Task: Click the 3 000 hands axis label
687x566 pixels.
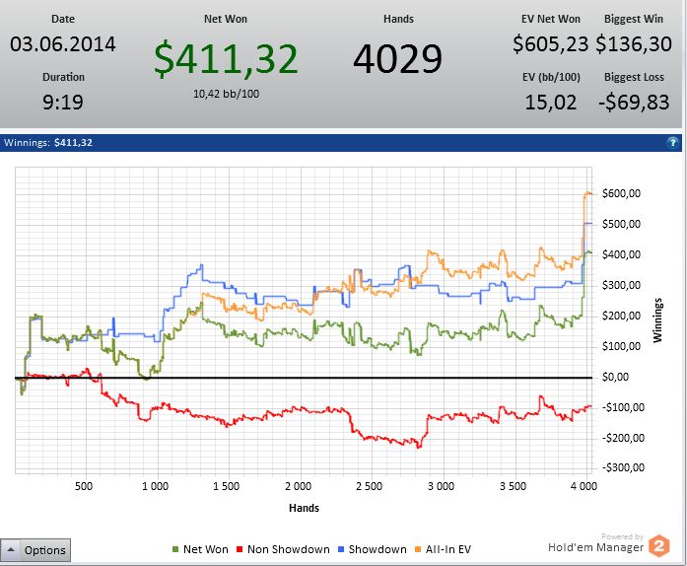Action: point(441,486)
